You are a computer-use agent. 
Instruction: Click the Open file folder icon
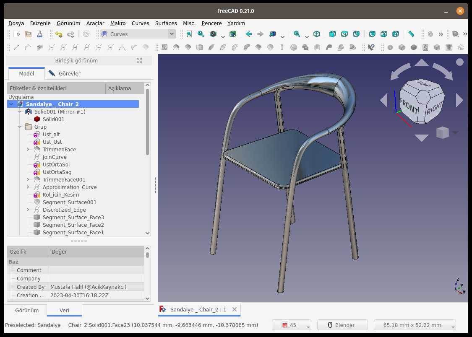tap(28, 34)
